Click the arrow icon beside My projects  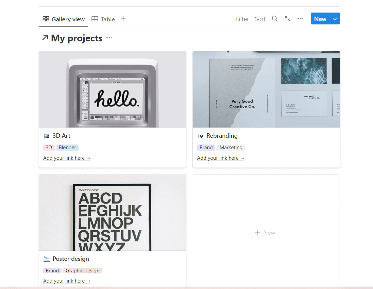[45, 38]
